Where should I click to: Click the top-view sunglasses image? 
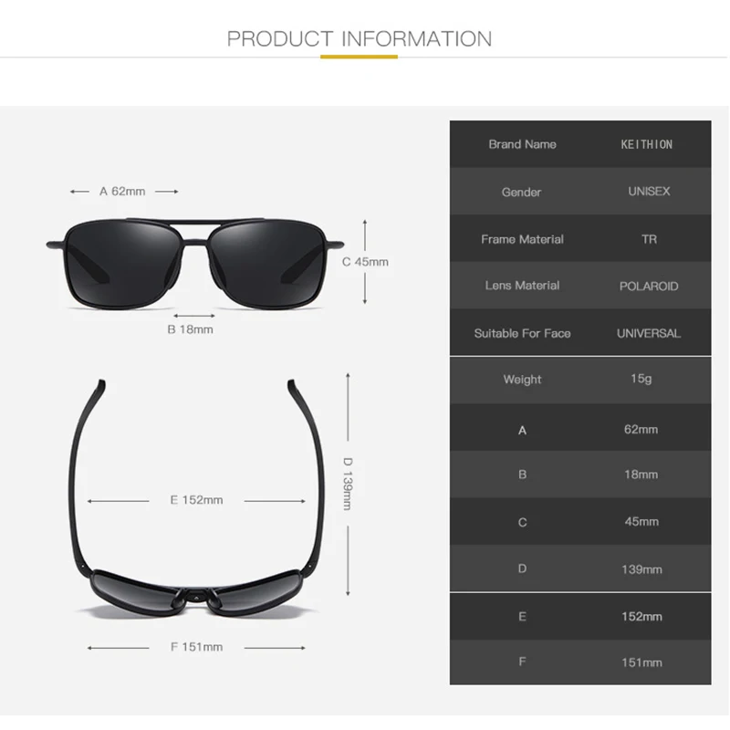coord(198,498)
